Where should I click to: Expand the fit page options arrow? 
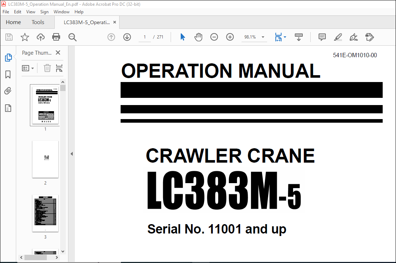click(285, 37)
